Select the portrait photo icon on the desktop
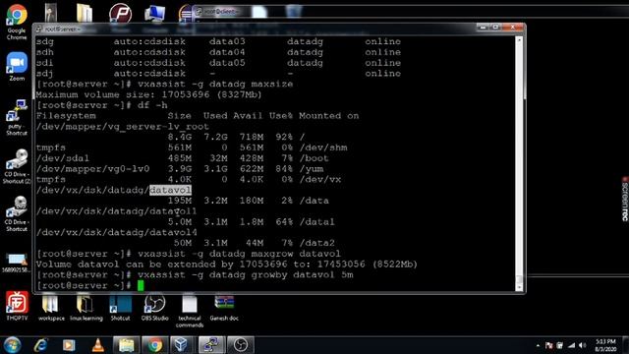629x354 pixels. 50,12
